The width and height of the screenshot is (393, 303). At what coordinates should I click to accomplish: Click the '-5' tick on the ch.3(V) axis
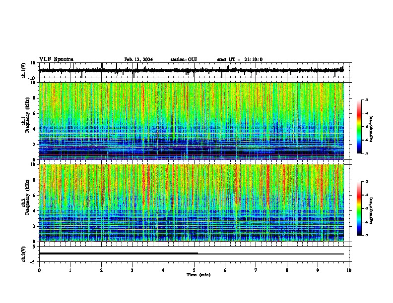point(33,262)
